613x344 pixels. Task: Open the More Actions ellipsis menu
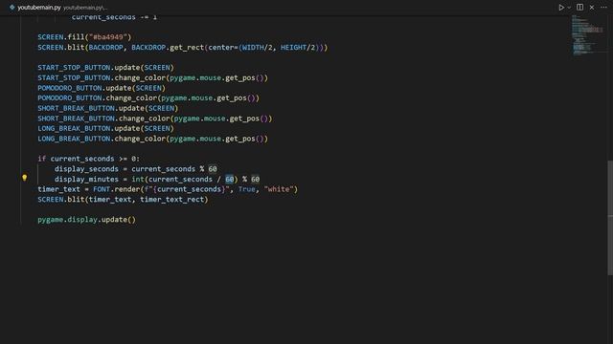click(x=603, y=8)
